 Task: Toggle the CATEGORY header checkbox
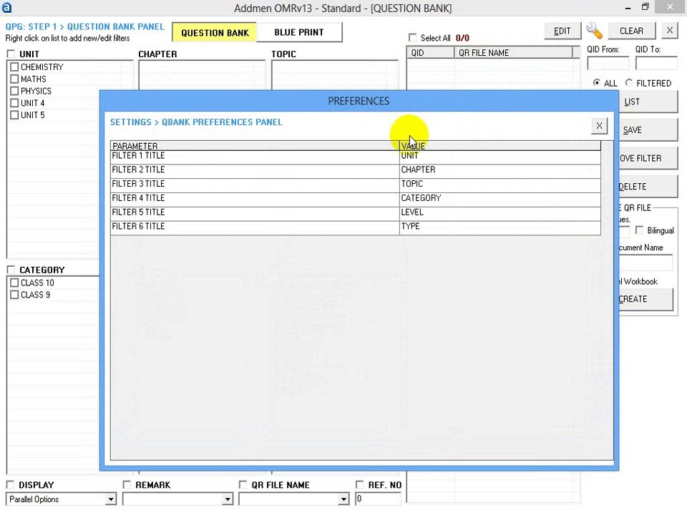[x=11, y=270]
